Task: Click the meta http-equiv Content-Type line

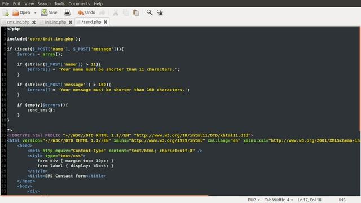Action: (x=115, y=151)
